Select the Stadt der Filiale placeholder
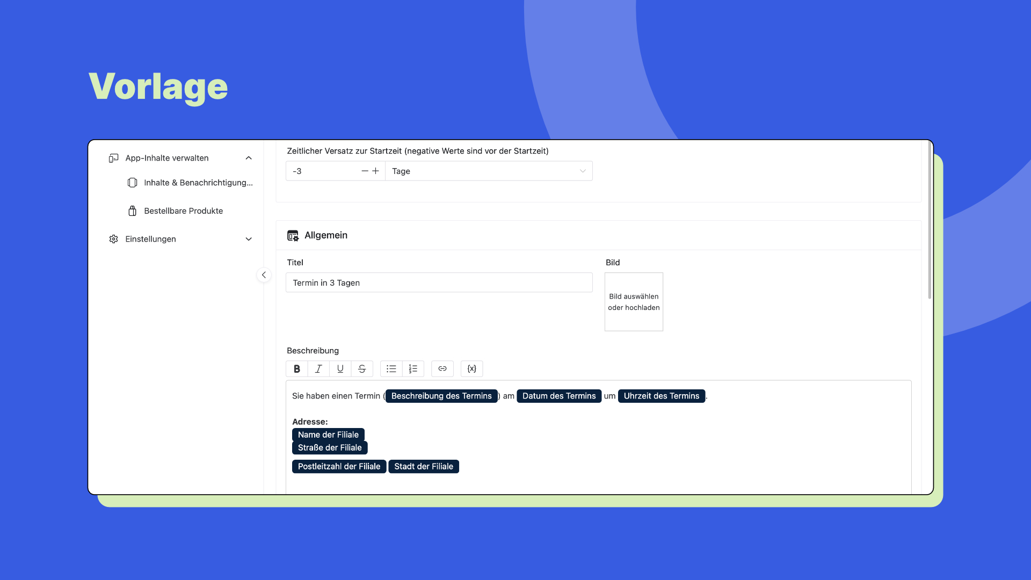1031x580 pixels. 424,466
